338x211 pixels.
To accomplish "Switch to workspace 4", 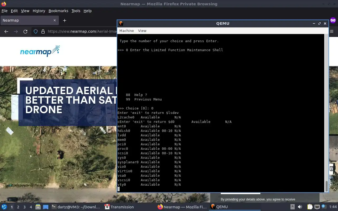I will coord(31,207).
